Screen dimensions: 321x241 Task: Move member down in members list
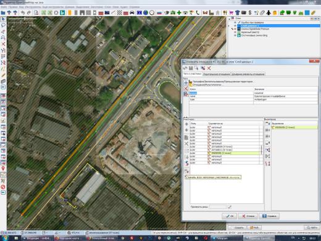pos(186,130)
